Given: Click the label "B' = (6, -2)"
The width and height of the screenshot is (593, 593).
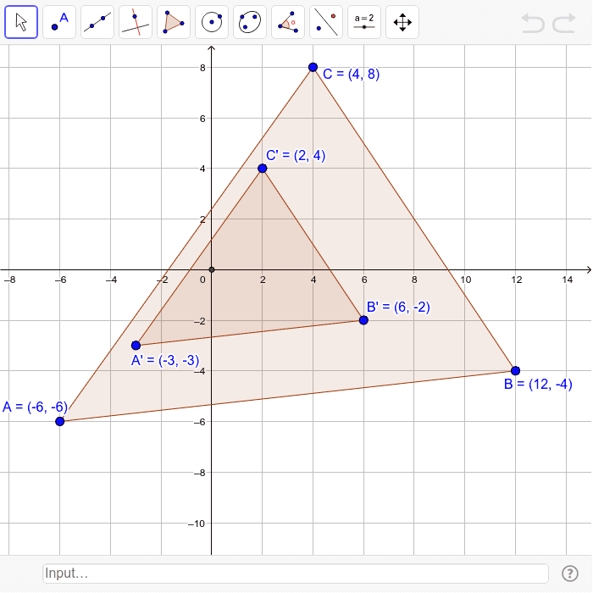Looking at the screenshot, I should [x=398, y=307].
